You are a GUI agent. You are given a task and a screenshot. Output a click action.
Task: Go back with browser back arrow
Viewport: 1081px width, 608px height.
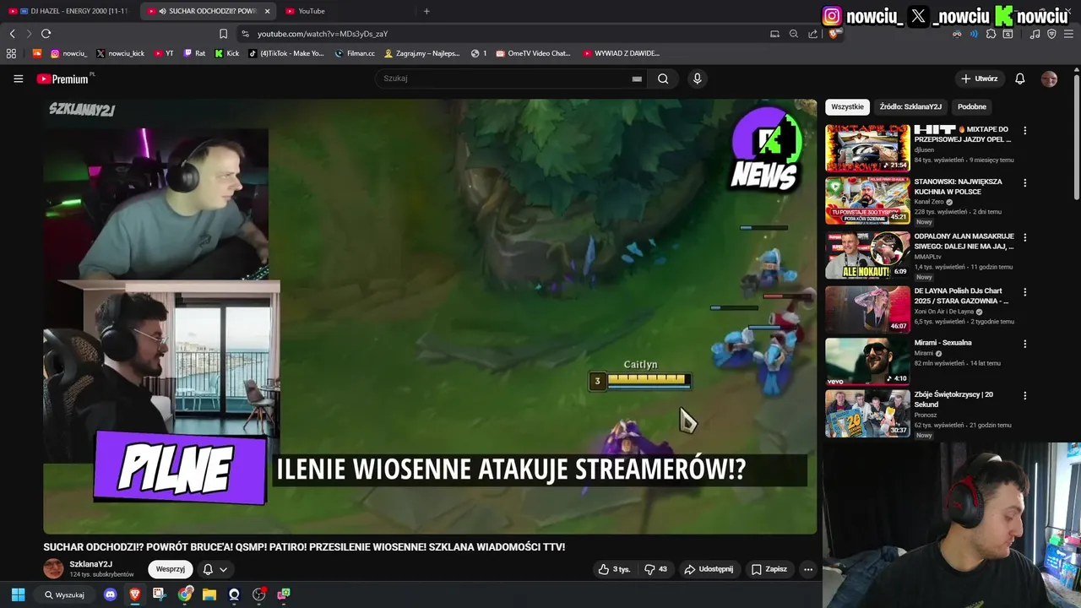12,34
